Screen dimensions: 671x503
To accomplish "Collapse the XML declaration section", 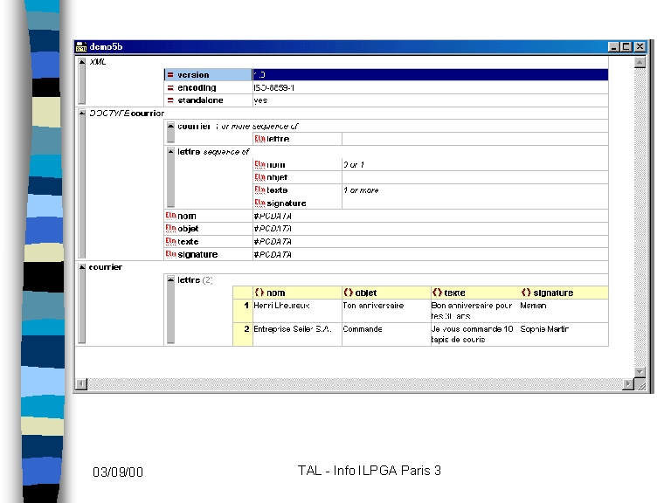I will click(x=82, y=62).
